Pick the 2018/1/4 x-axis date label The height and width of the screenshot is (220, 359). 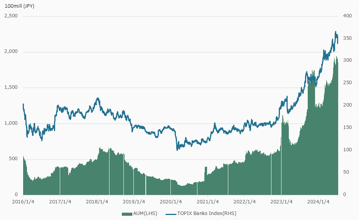pos(97,202)
